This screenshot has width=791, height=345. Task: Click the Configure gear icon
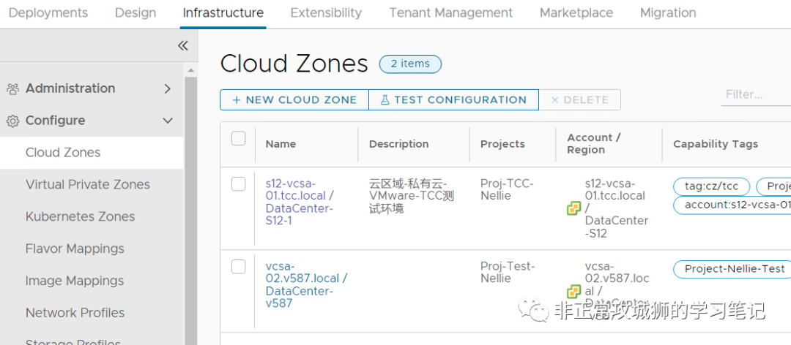pos(12,121)
